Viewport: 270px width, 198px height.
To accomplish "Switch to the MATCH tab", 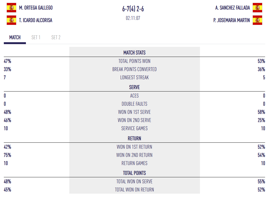I will pos(15,38).
